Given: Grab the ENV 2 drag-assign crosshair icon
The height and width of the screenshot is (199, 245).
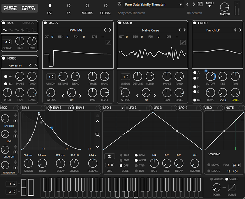Looking at the screenshot, I should (50, 108).
